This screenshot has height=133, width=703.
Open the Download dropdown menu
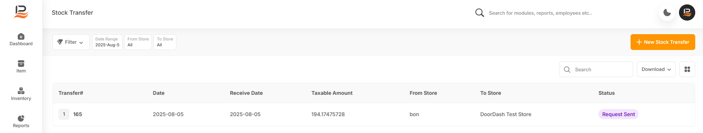pos(656,69)
